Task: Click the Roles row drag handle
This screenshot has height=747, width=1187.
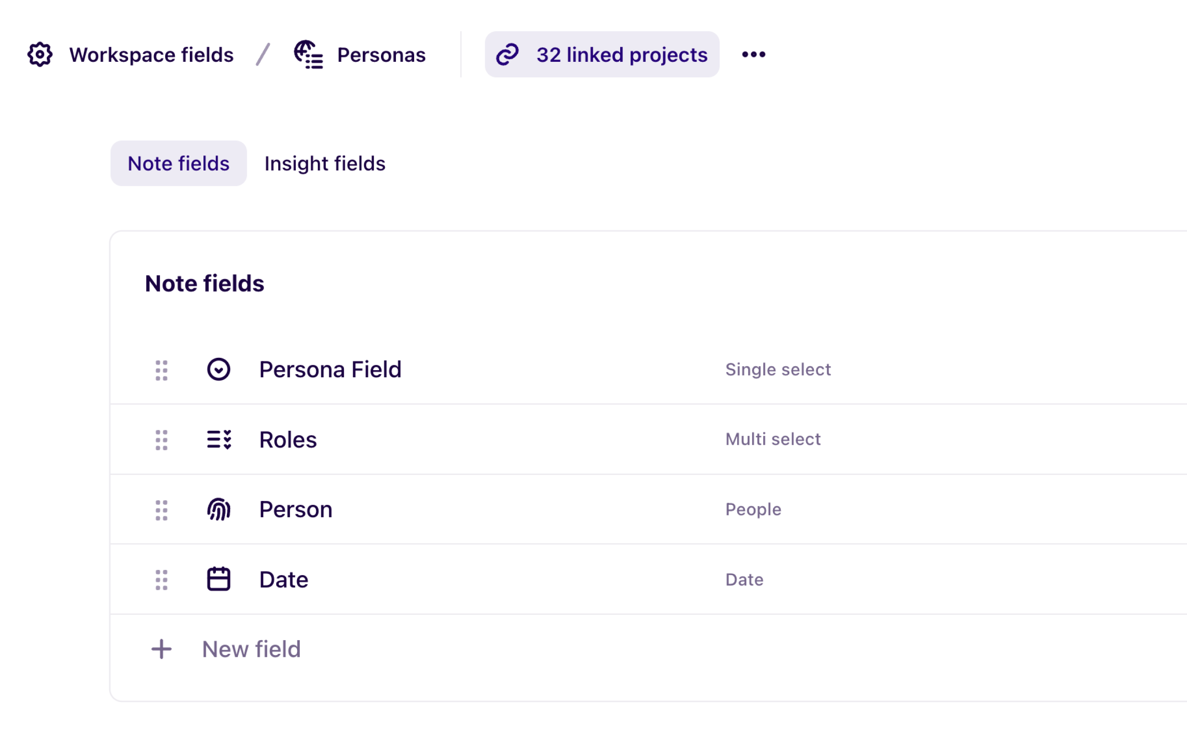Action: [x=161, y=440]
